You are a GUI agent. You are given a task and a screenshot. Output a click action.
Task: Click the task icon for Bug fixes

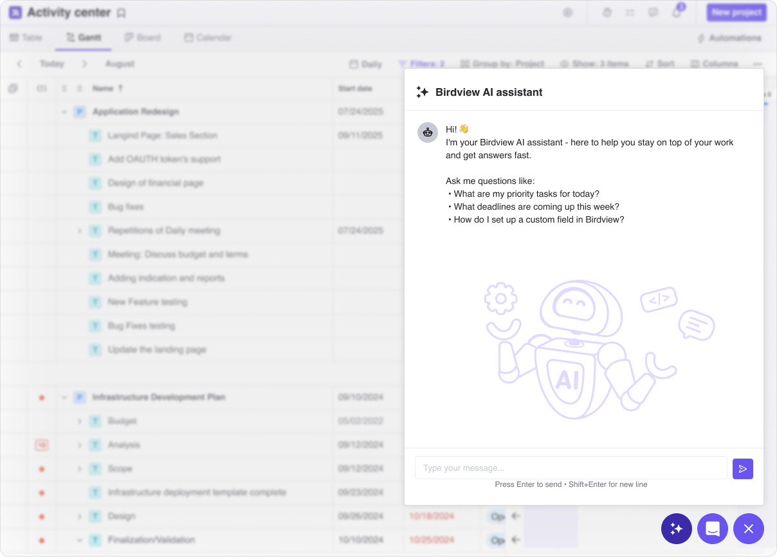tap(96, 207)
